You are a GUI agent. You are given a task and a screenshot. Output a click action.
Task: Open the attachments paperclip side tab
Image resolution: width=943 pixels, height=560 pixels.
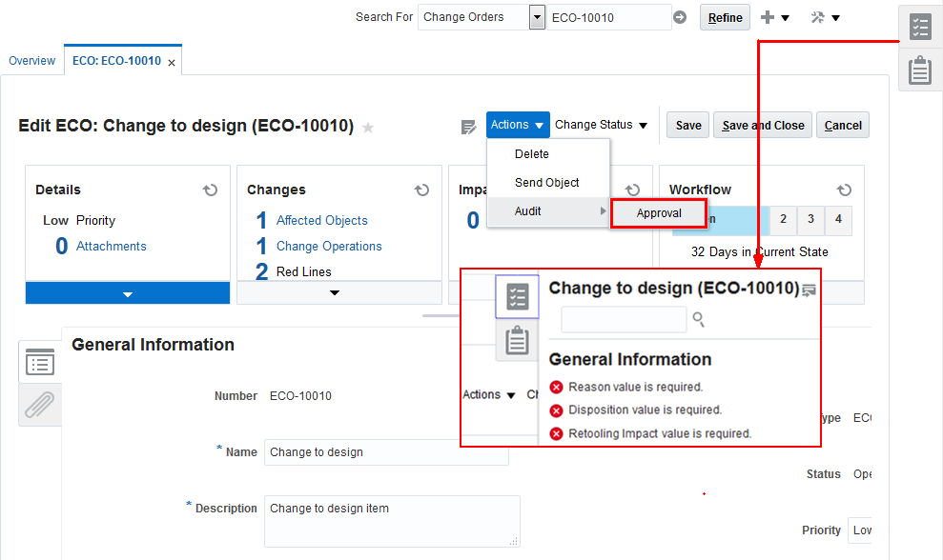(x=40, y=405)
